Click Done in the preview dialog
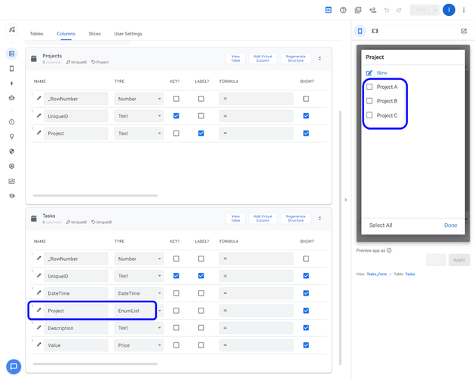 (450, 225)
